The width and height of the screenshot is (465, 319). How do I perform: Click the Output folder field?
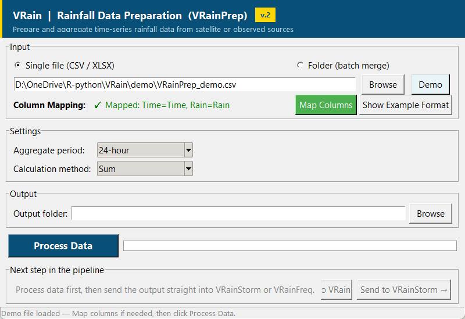[x=238, y=213]
